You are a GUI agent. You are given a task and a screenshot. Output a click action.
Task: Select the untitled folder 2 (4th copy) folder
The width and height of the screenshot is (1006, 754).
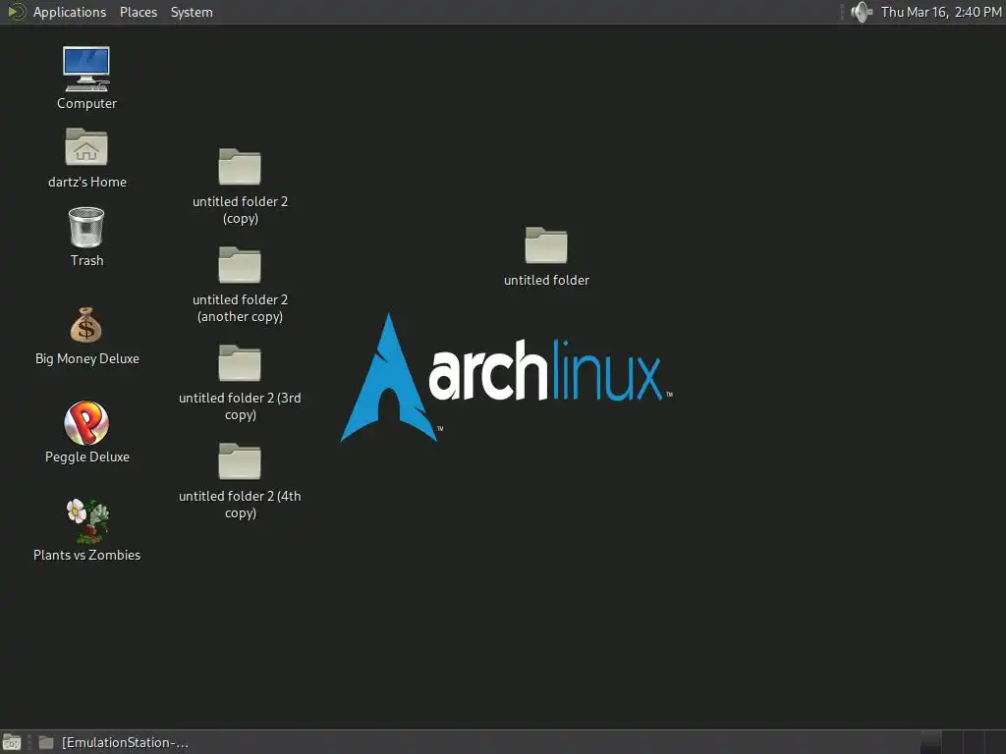pyautogui.click(x=240, y=461)
